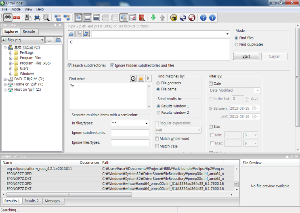This screenshot has width=300, height=213.
Task: Expand the Users folder node
Action: tap(11, 69)
